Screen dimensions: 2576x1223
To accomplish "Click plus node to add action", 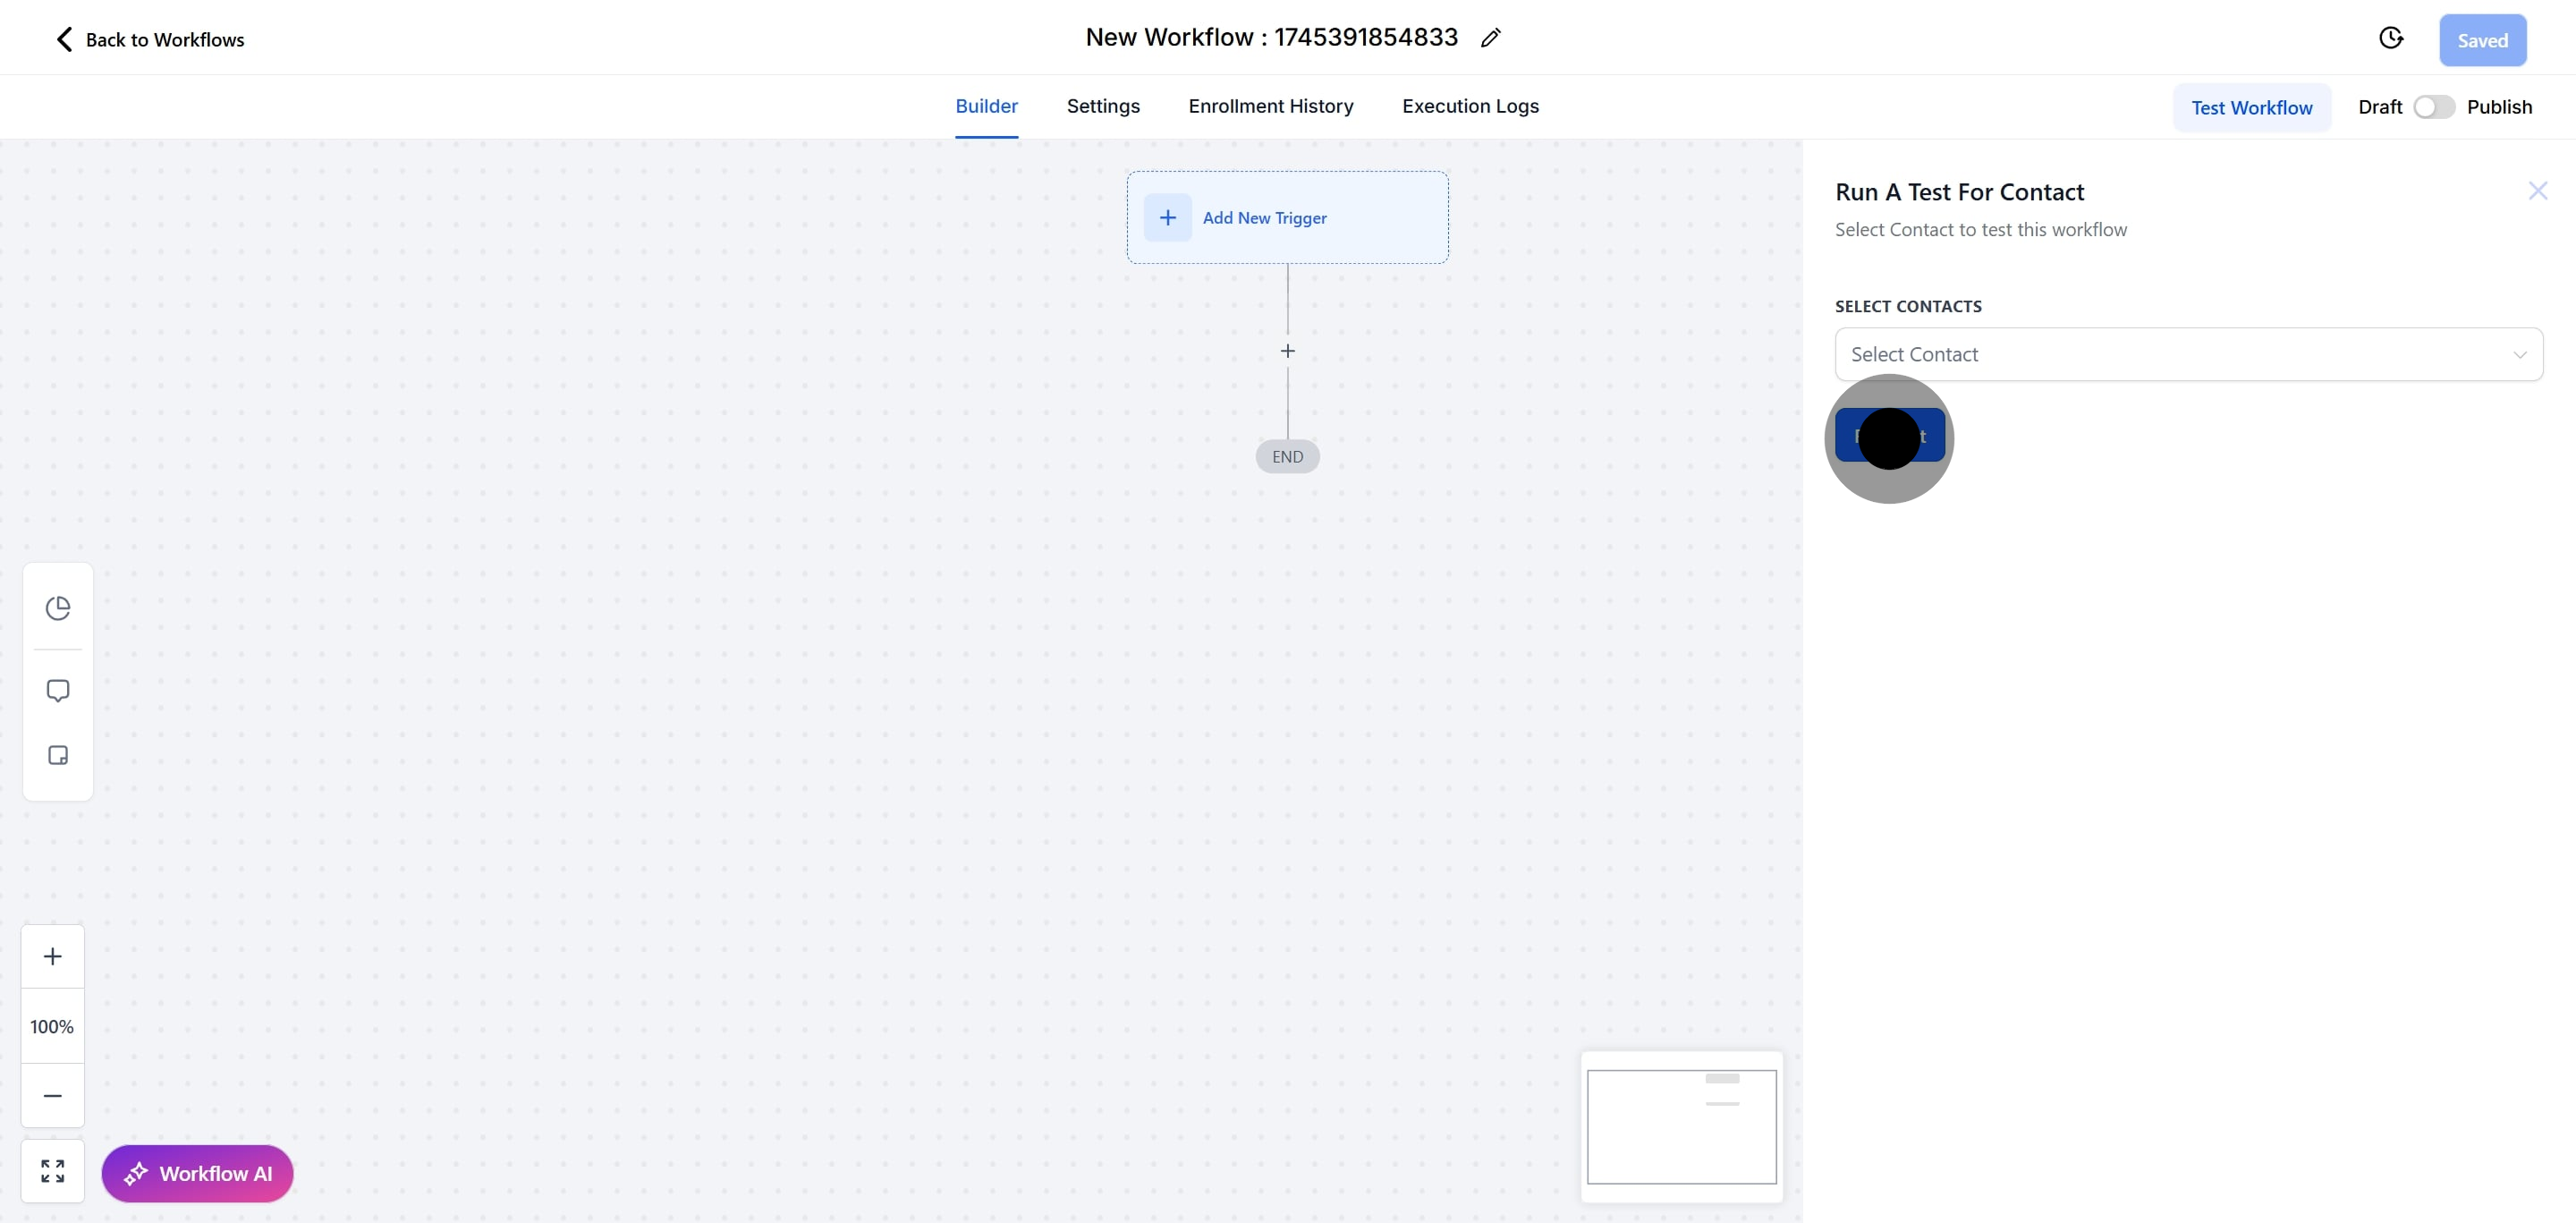I will click(1287, 351).
